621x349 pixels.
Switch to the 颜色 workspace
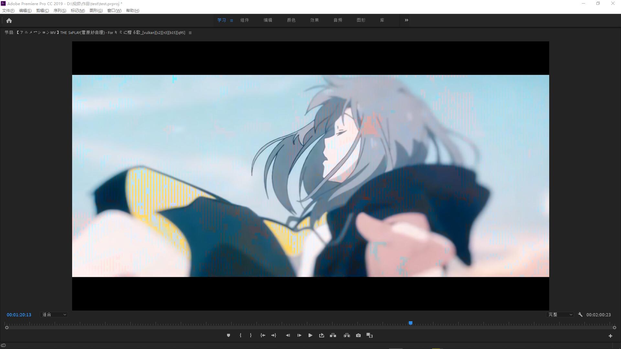coord(291,20)
